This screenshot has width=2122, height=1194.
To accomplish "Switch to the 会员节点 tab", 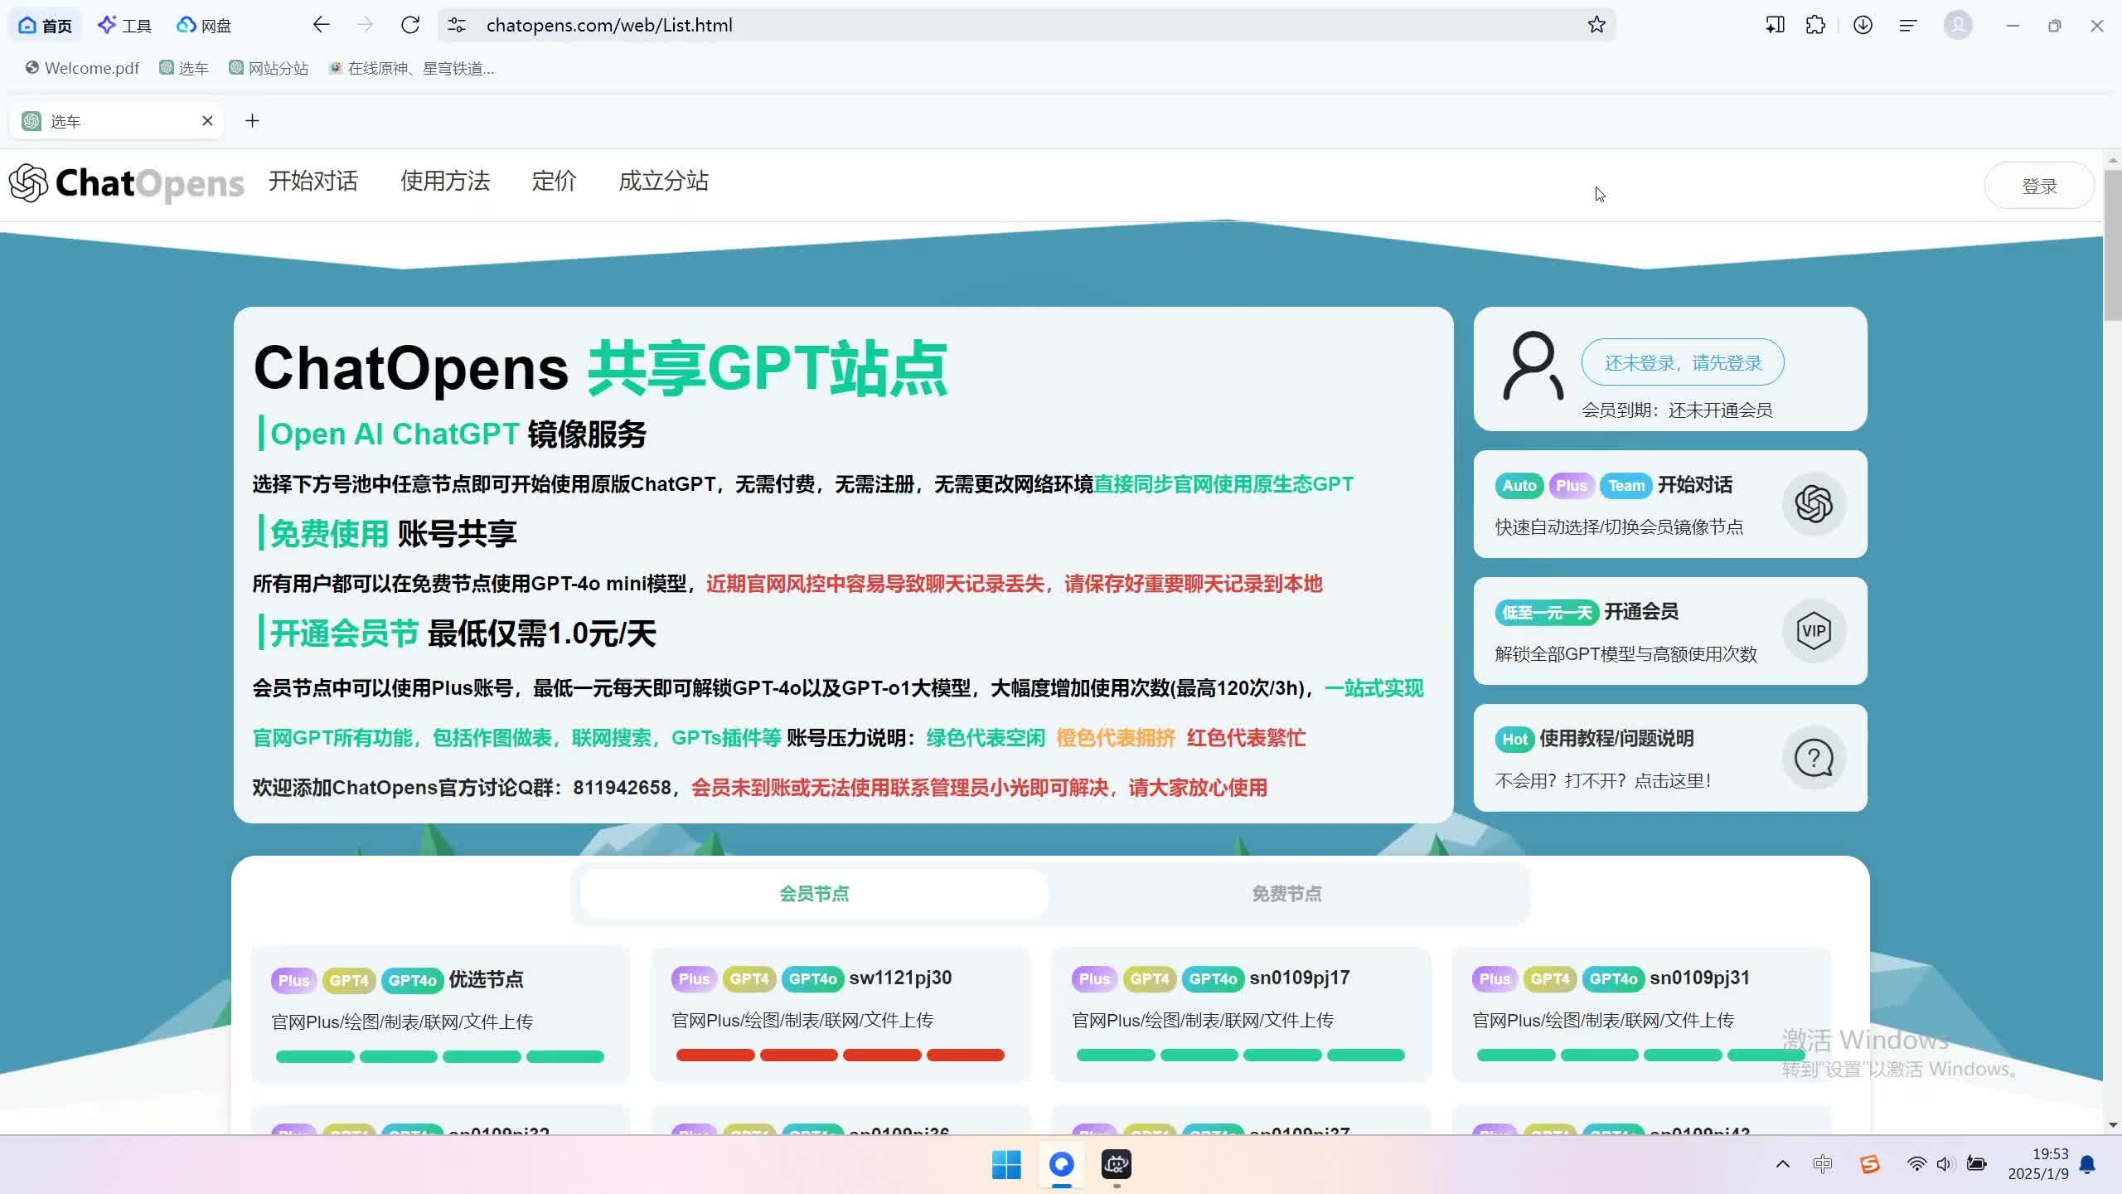I will 814,894.
